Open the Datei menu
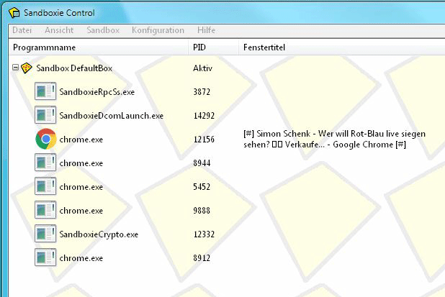The width and height of the screenshot is (445, 297). pyautogui.click(x=22, y=30)
